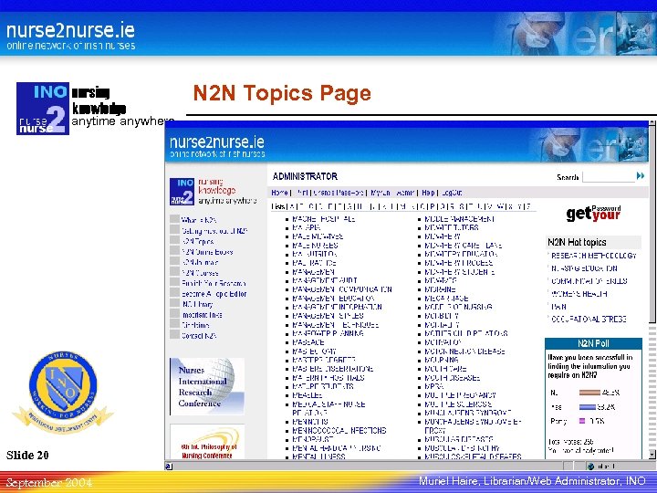Click the ADMINISTRATOR heading
The image size is (657, 493).
coord(305,176)
